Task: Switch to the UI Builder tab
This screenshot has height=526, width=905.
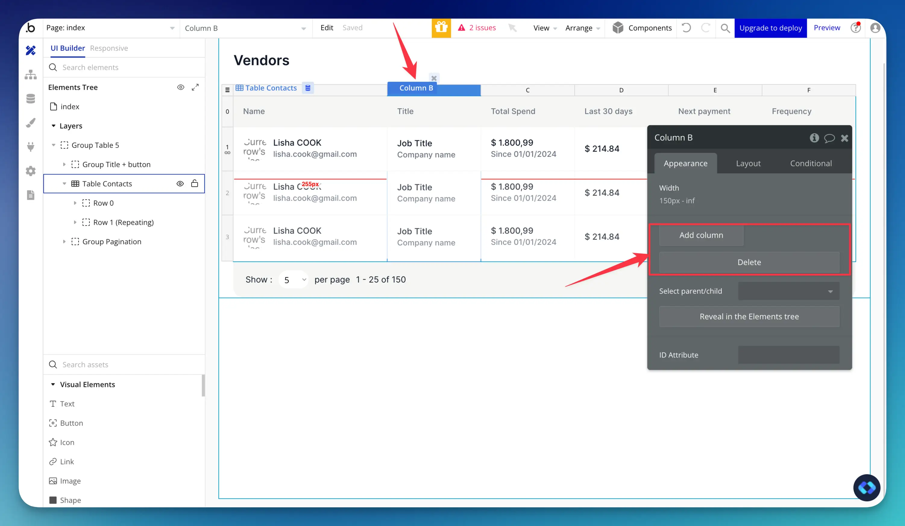Action: [68, 48]
